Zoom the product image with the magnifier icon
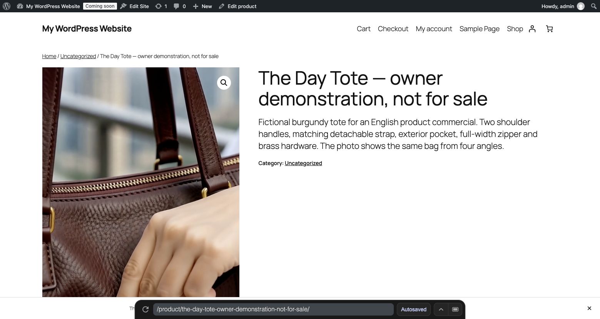Viewport: 600px width, 319px height. point(224,83)
